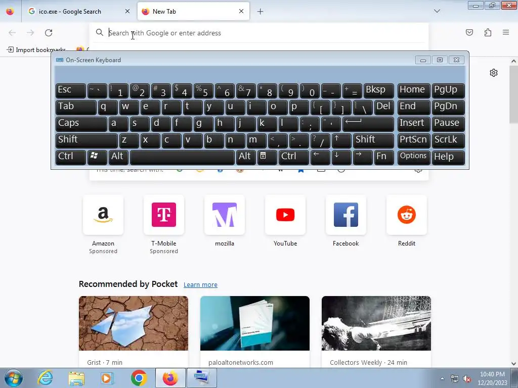
Task: Click the left arrow key on keyboard
Action: [320, 157]
